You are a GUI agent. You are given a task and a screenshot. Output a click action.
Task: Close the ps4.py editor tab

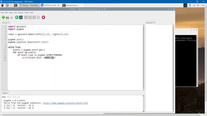click(x=9, y=23)
